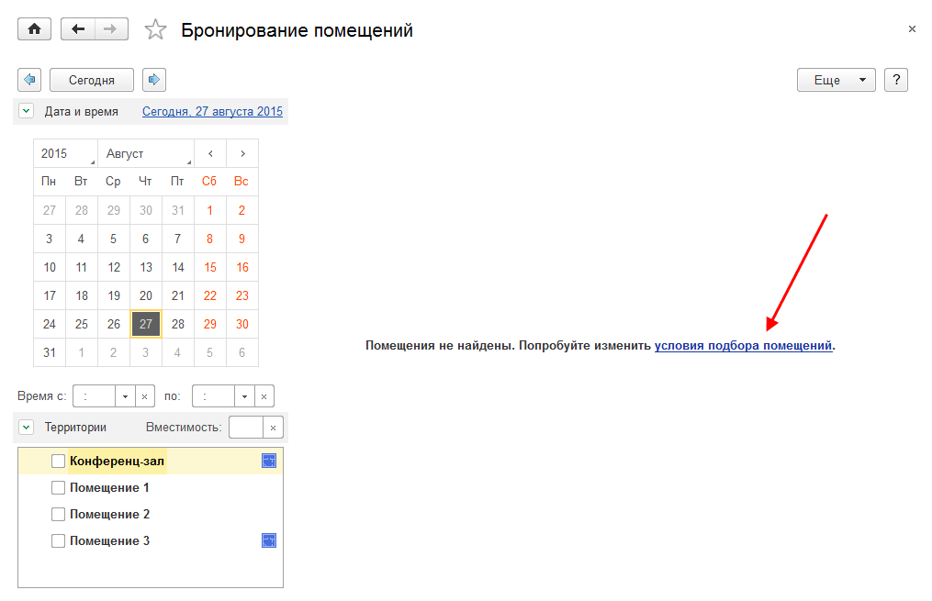Image resolution: width=932 pixels, height=601 pixels.
Task: Check the Помещение 3 checkbox
Action: click(58, 540)
